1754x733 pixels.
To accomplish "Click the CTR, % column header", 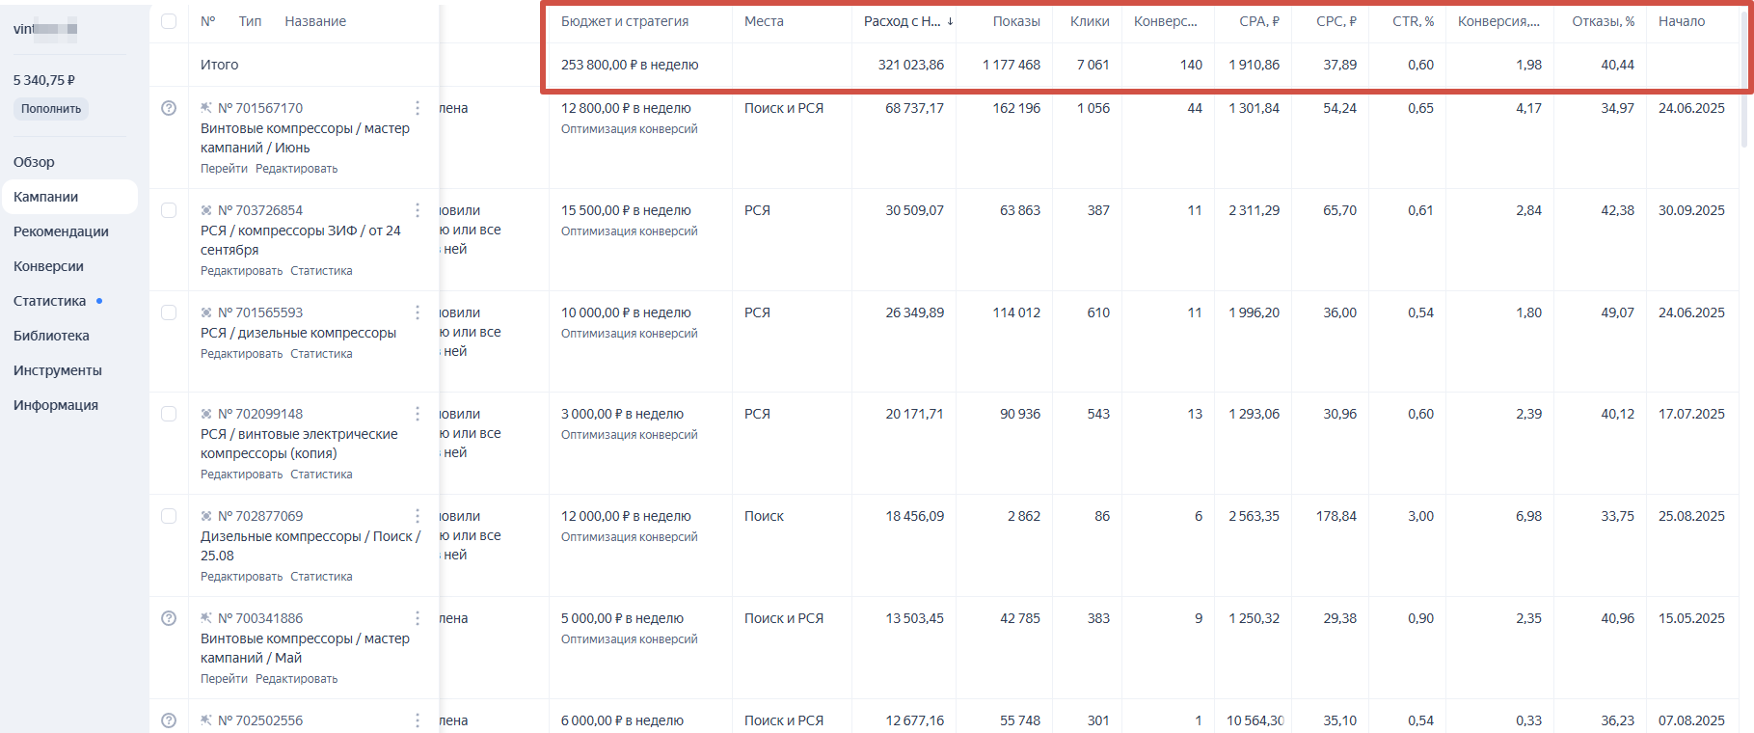I will click(1413, 21).
